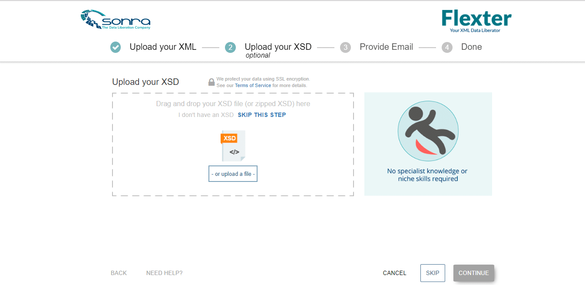Click the outlined SKIP button
The image size is (585, 285).
[433, 273]
